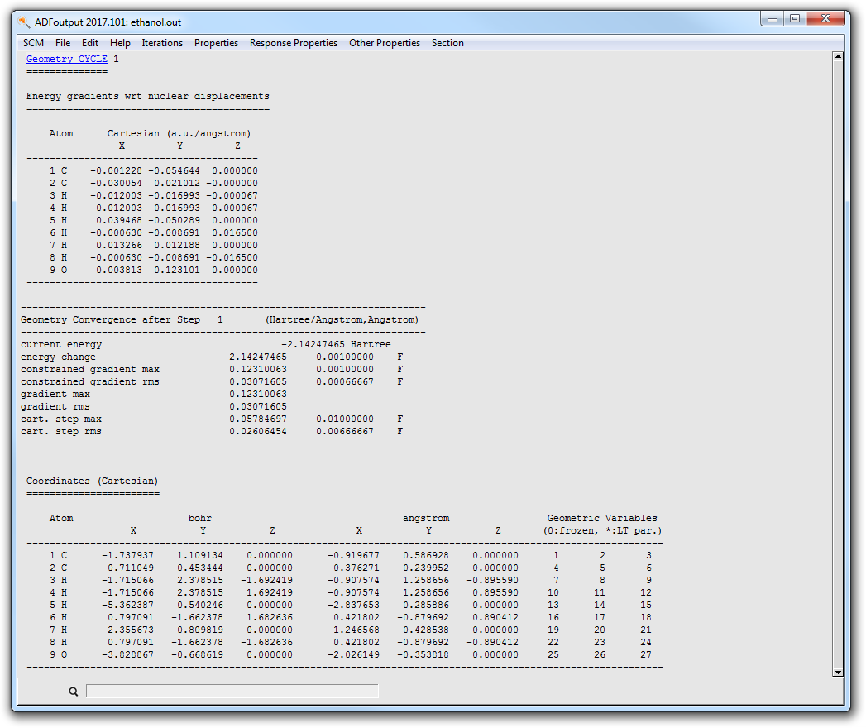The image size is (866, 728).
Task: Click the scrollbar down arrow
Action: click(x=838, y=673)
